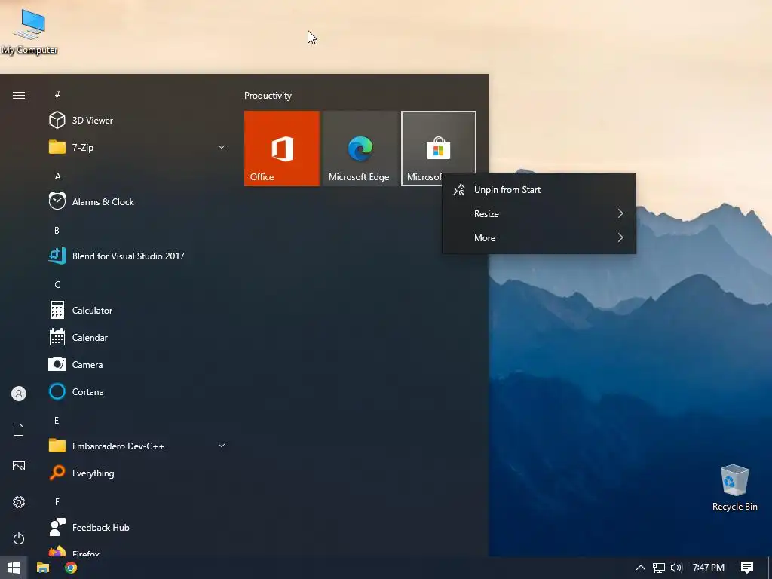
Task: Click the Embarcadero Dev-C++ folder icon
Action: coord(57,446)
